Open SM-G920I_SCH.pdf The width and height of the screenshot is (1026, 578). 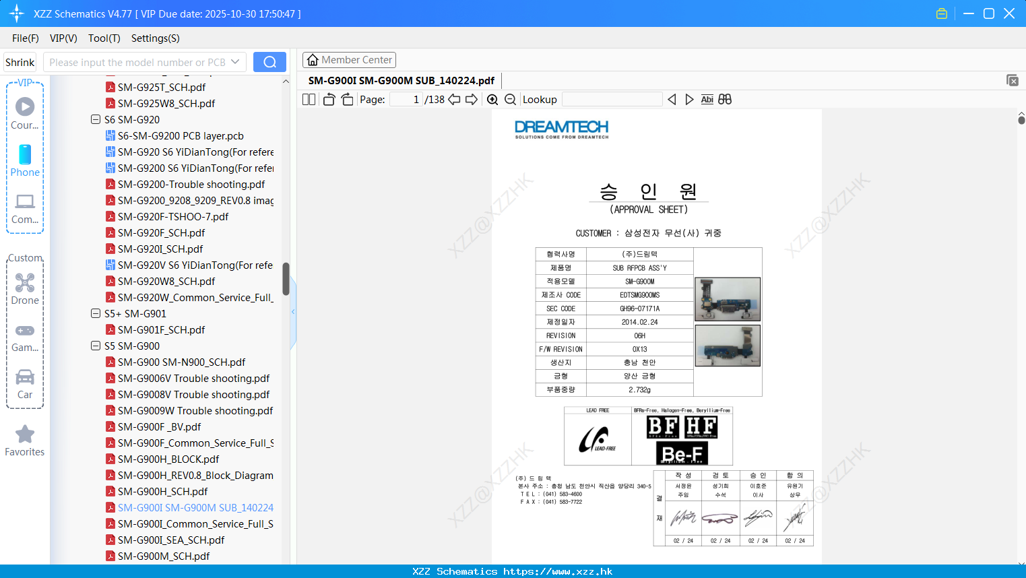pyautogui.click(x=160, y=249)
